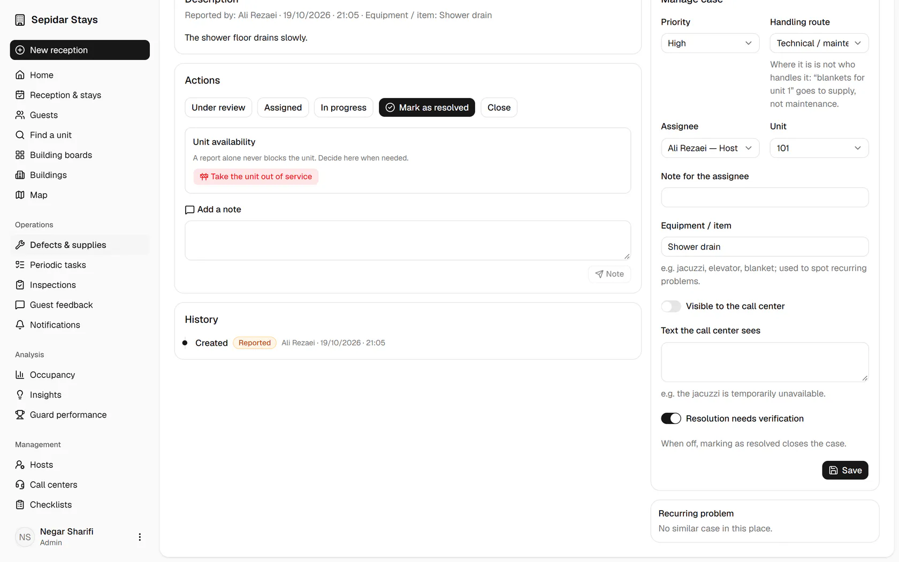The width and height of the screenshot is (899, 562).
Task: Click the plus icon in New reception
Action: click(20, 50)
